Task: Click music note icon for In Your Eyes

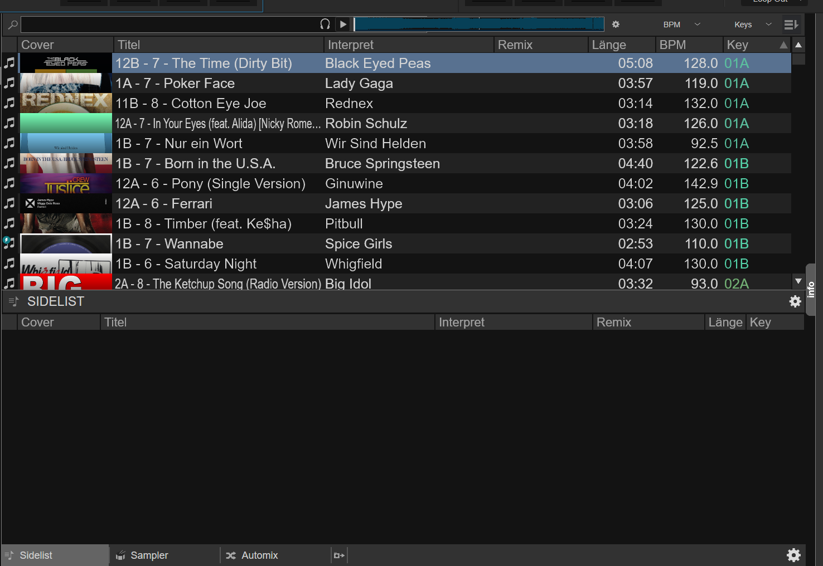Action: point(9,123)
